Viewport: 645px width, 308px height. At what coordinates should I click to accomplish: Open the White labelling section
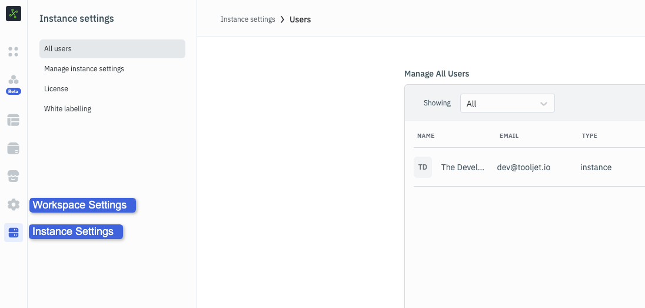click(68, 109)
